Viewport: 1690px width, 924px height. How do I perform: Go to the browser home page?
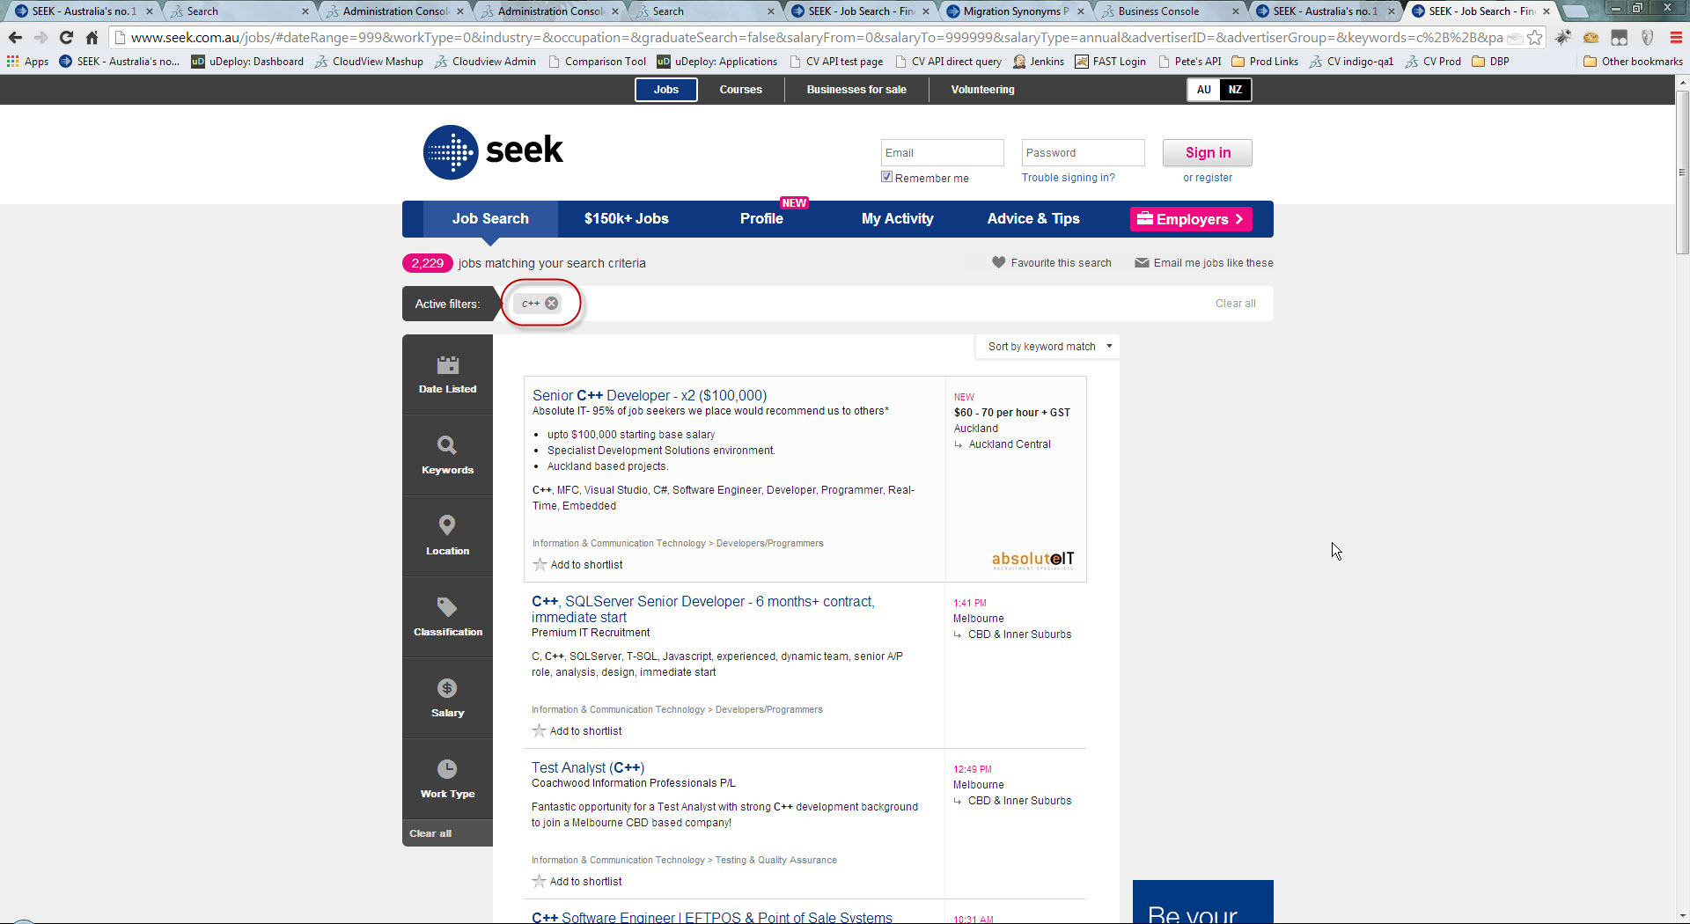coord(92,37)
